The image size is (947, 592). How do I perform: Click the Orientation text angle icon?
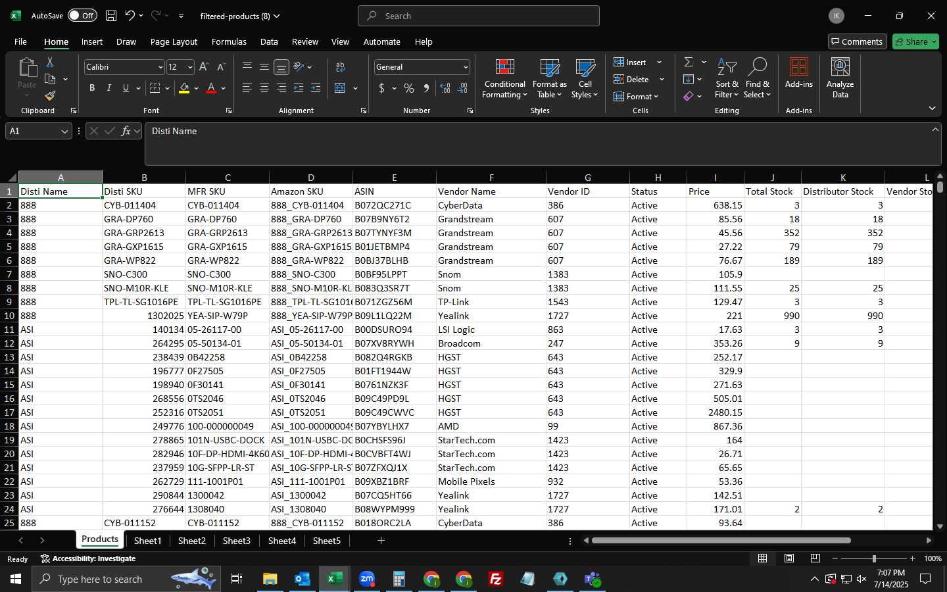coord(299,67)
